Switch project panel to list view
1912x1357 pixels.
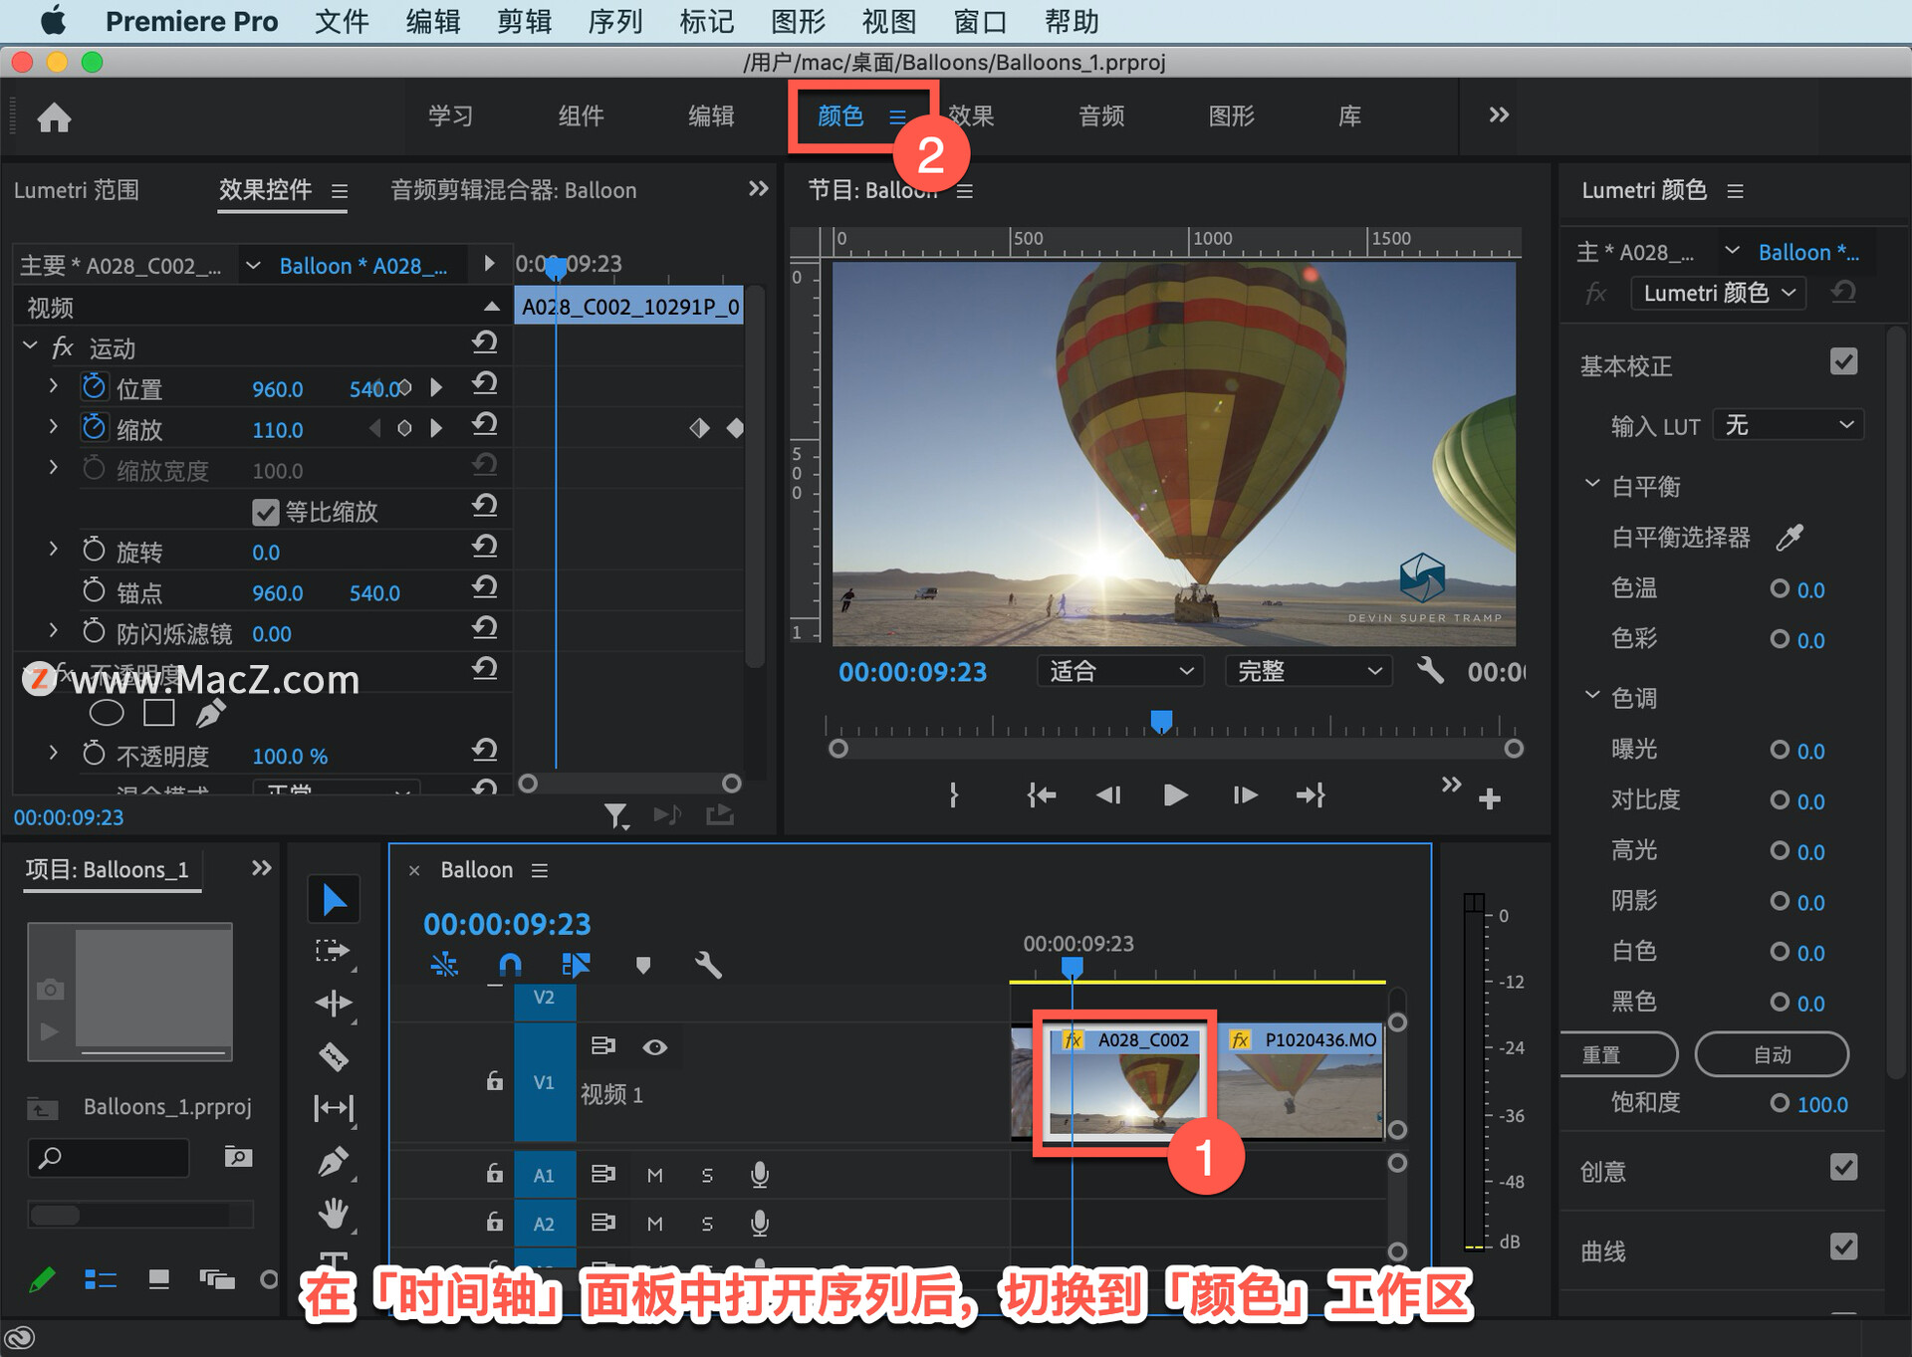(100, 1279)
